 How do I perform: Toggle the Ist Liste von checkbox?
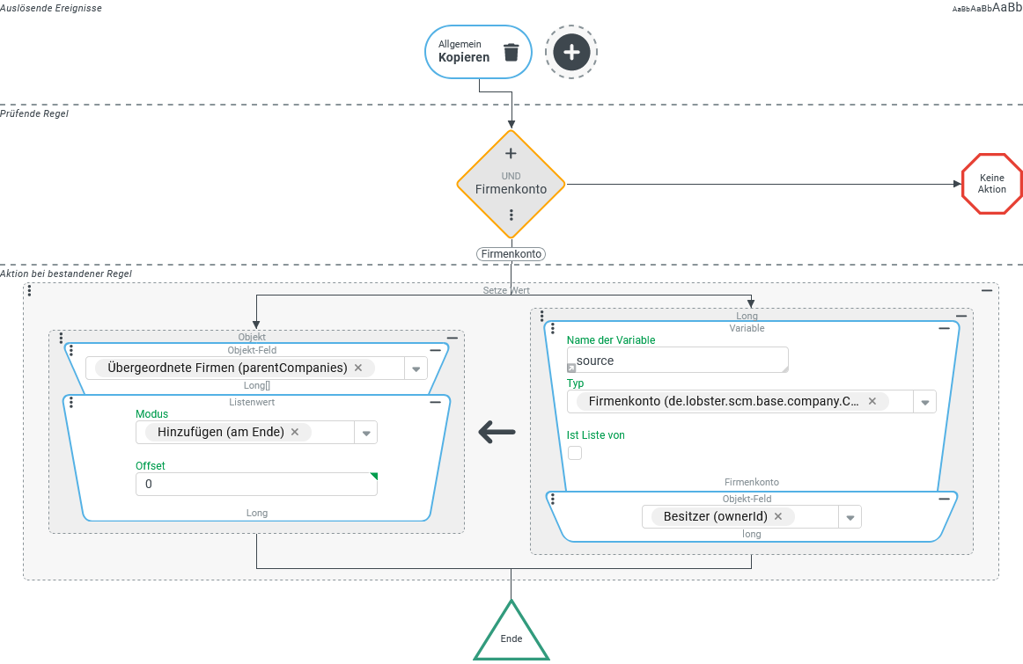[x=575, y=453]
